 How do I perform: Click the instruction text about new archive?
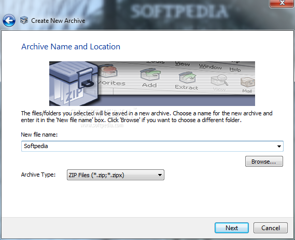(147, 116)
